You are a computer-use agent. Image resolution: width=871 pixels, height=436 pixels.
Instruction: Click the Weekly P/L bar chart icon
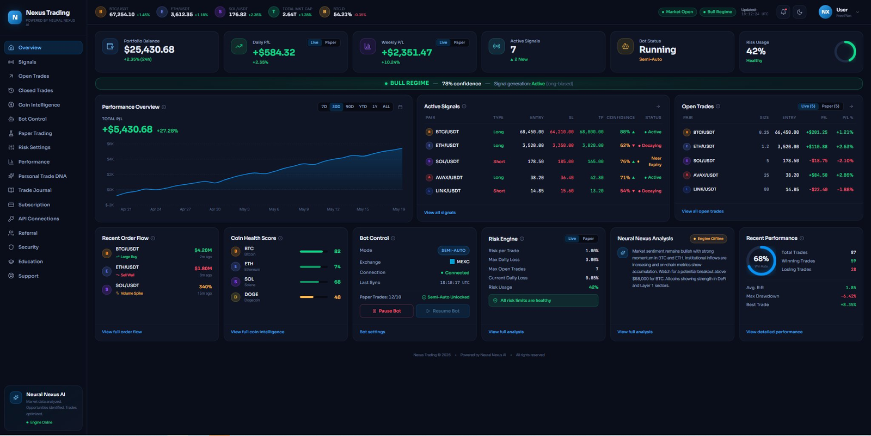point(367,46)
